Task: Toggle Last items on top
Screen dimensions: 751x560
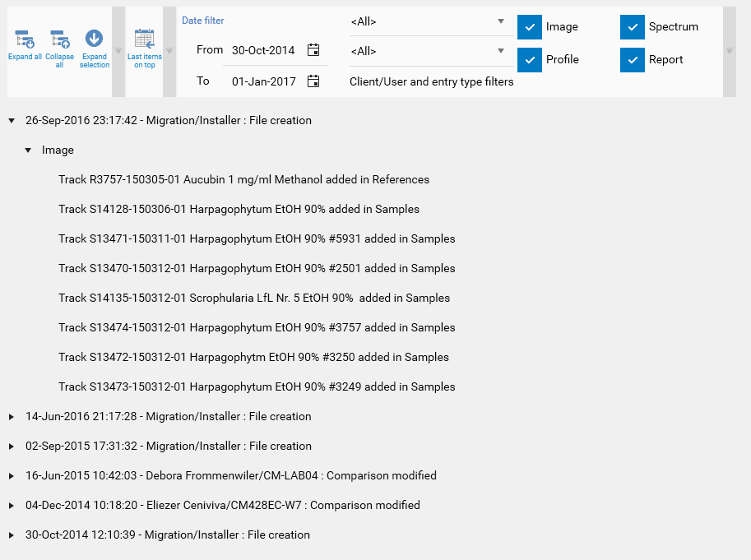Action: coord(145,39)
